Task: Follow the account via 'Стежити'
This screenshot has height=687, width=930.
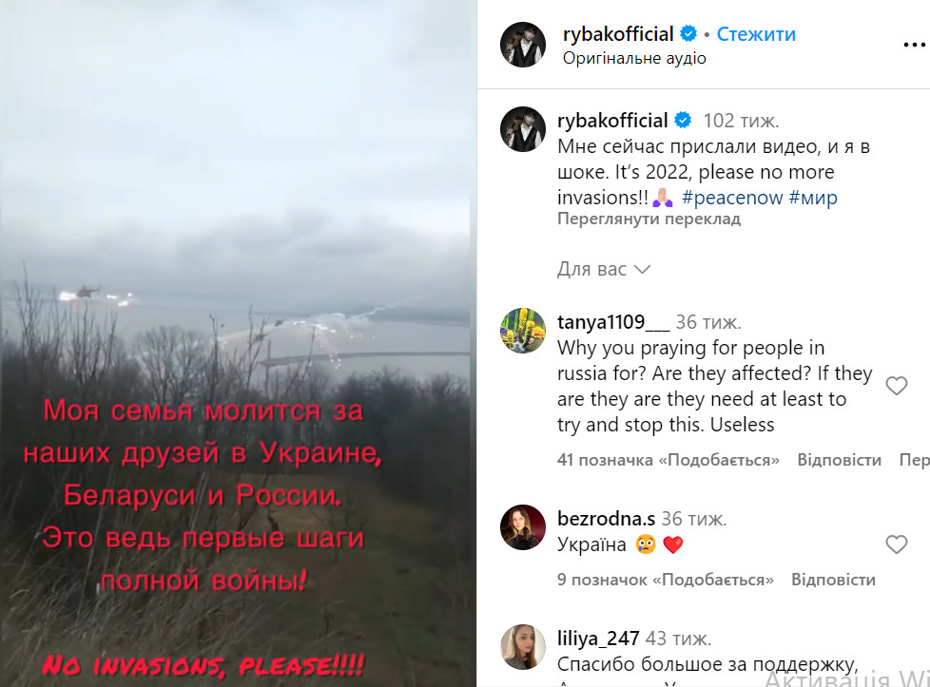Action: (x=756, y=34)
